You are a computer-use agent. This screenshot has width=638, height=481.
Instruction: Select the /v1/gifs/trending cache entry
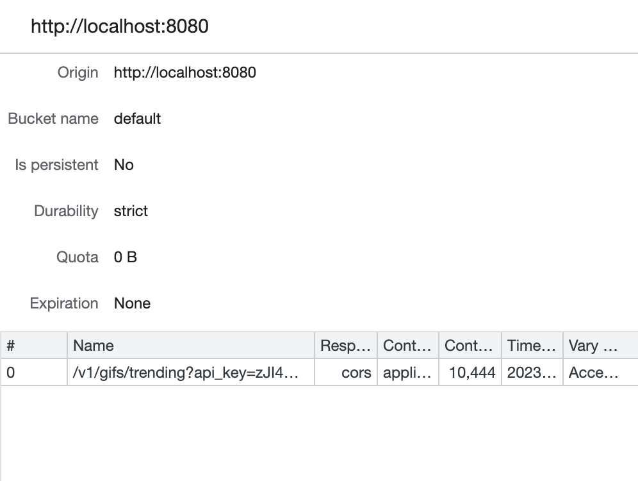click(x=191, y=372)
